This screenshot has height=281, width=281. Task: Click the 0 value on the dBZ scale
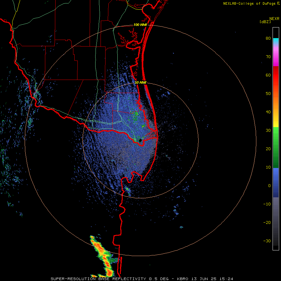(269, 186)
